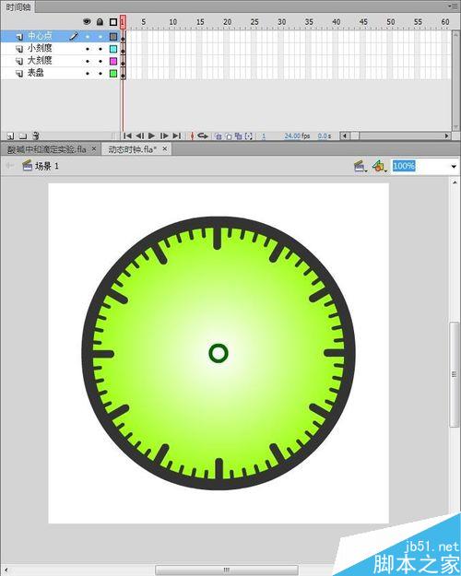461x576 pixels.
Task: Go to the first frame
Action: pos(127,135)
